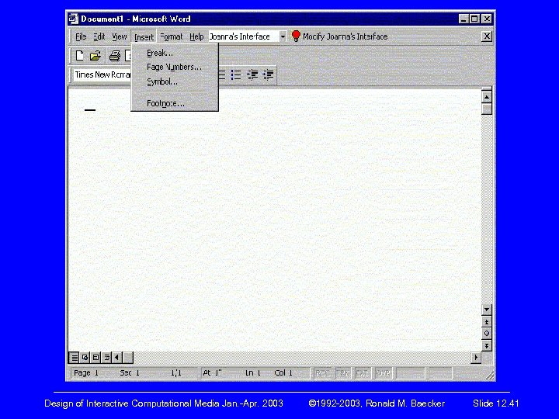Choose Page Numbers... from Insert menu
Screen dimensions: 559x419
click(175, 67)
